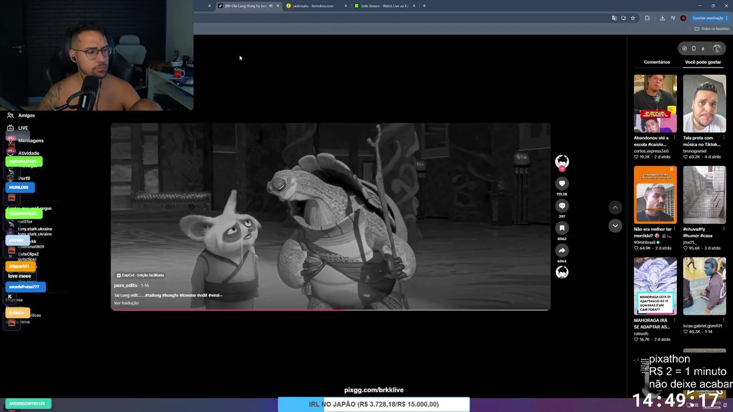Open the creator's avatar above the like button

coord(562,162)
